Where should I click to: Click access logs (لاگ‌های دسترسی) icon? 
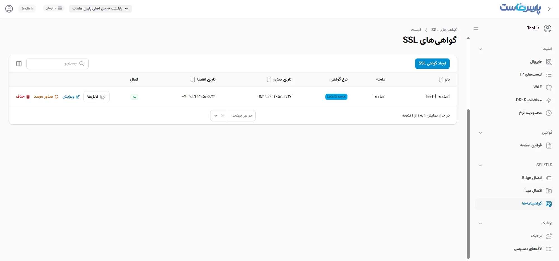[x=549, y=249]
